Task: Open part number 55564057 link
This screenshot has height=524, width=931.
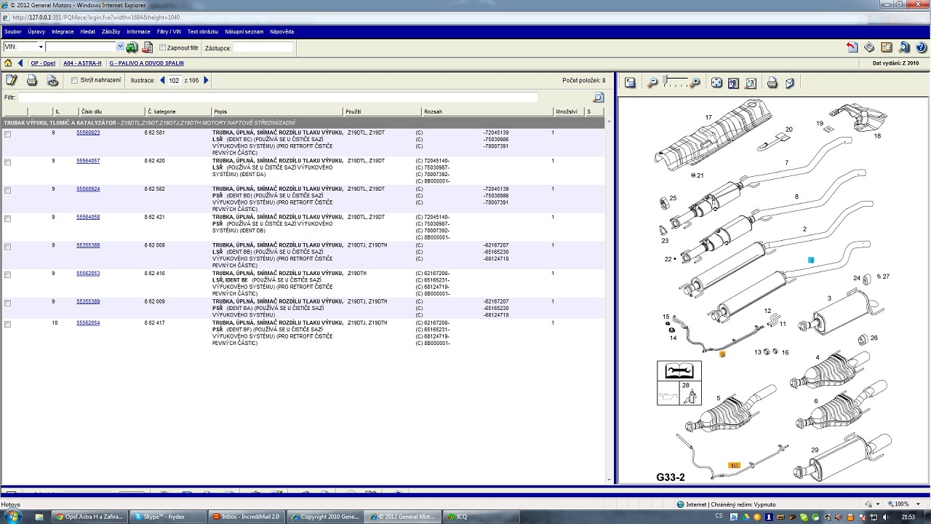Action: tap(88, 161)
